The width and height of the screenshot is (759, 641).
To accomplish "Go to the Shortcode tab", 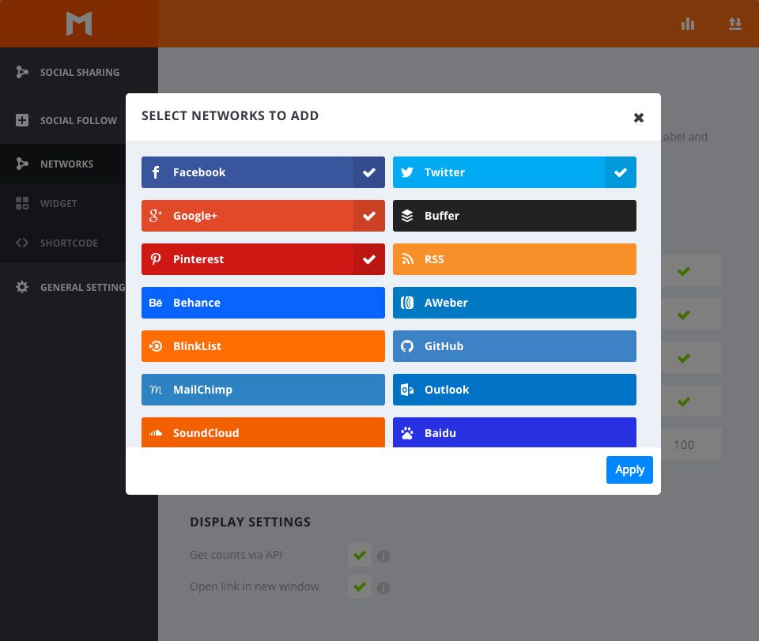I will tap(69, 243).
